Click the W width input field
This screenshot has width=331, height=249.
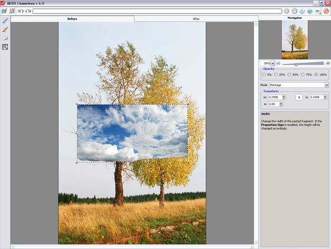pyautogui.click(x=275, y=97)
